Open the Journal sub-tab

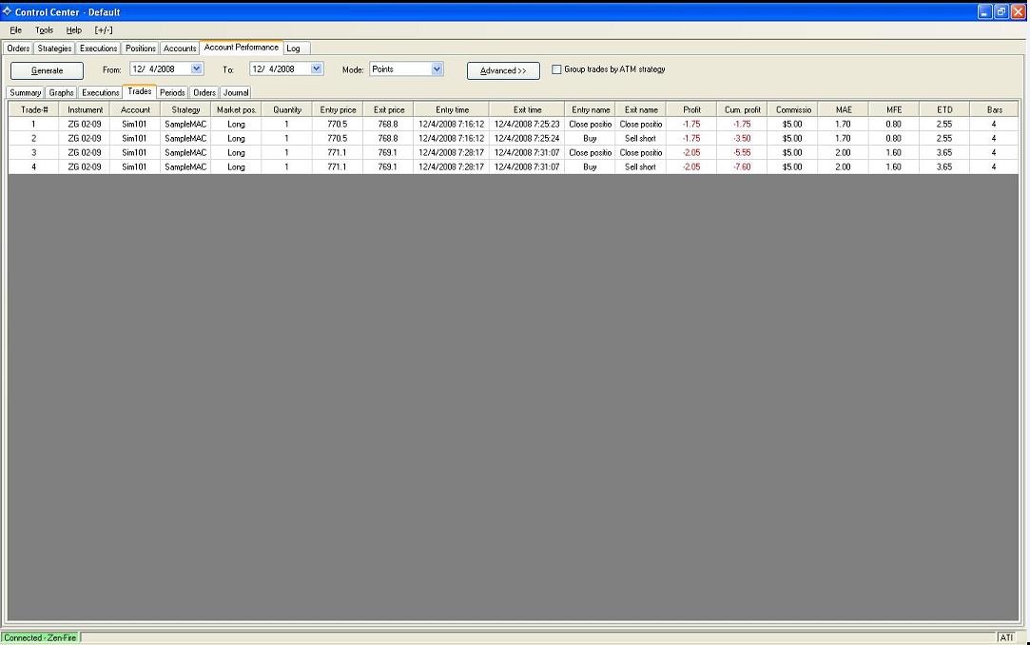(236, 92)
